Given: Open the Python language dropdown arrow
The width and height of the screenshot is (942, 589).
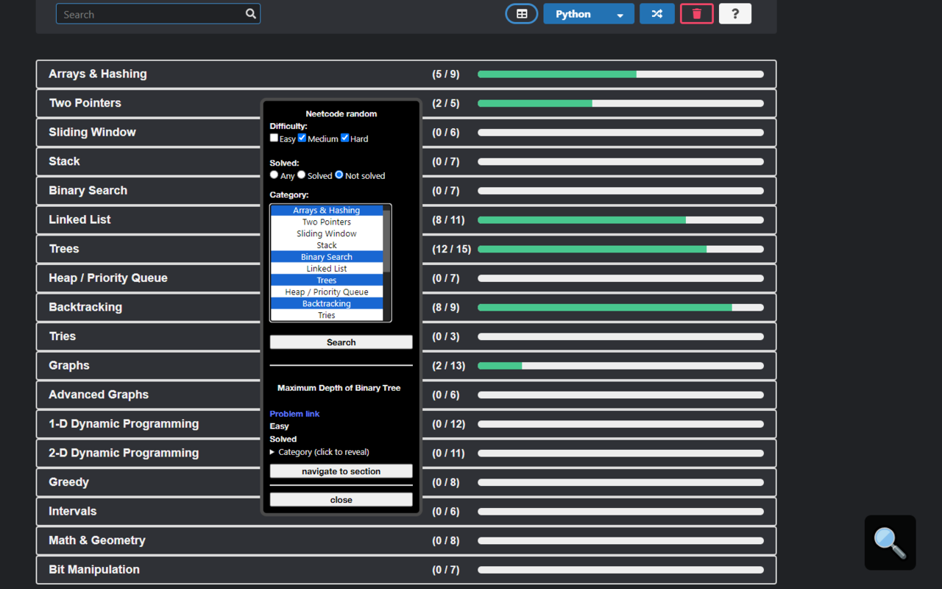Looking at the screenshot, I should coord(620,15).
